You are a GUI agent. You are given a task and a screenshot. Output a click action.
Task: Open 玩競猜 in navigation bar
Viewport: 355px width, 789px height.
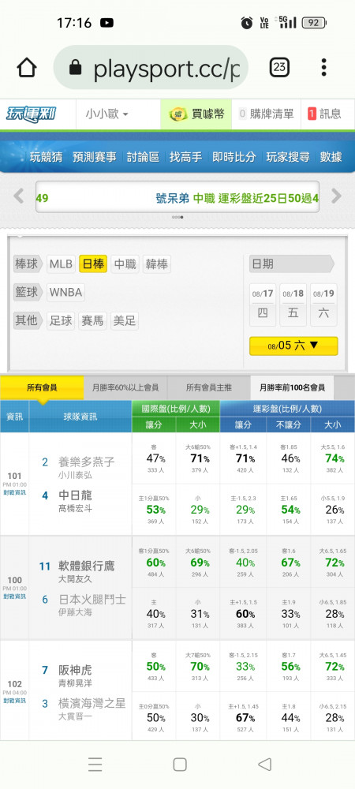coord(46,157)
